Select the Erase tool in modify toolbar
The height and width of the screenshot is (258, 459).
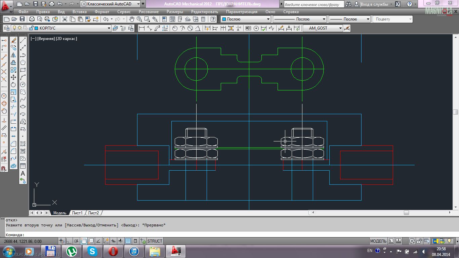coord(13,40)
